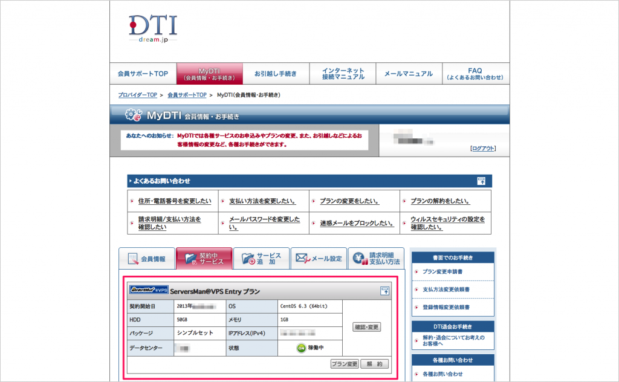This screenshot has width=619, height=382.
Task: Collapse the ServersMan@VPS Entry plan panel
Action: (x=384, y=291)
